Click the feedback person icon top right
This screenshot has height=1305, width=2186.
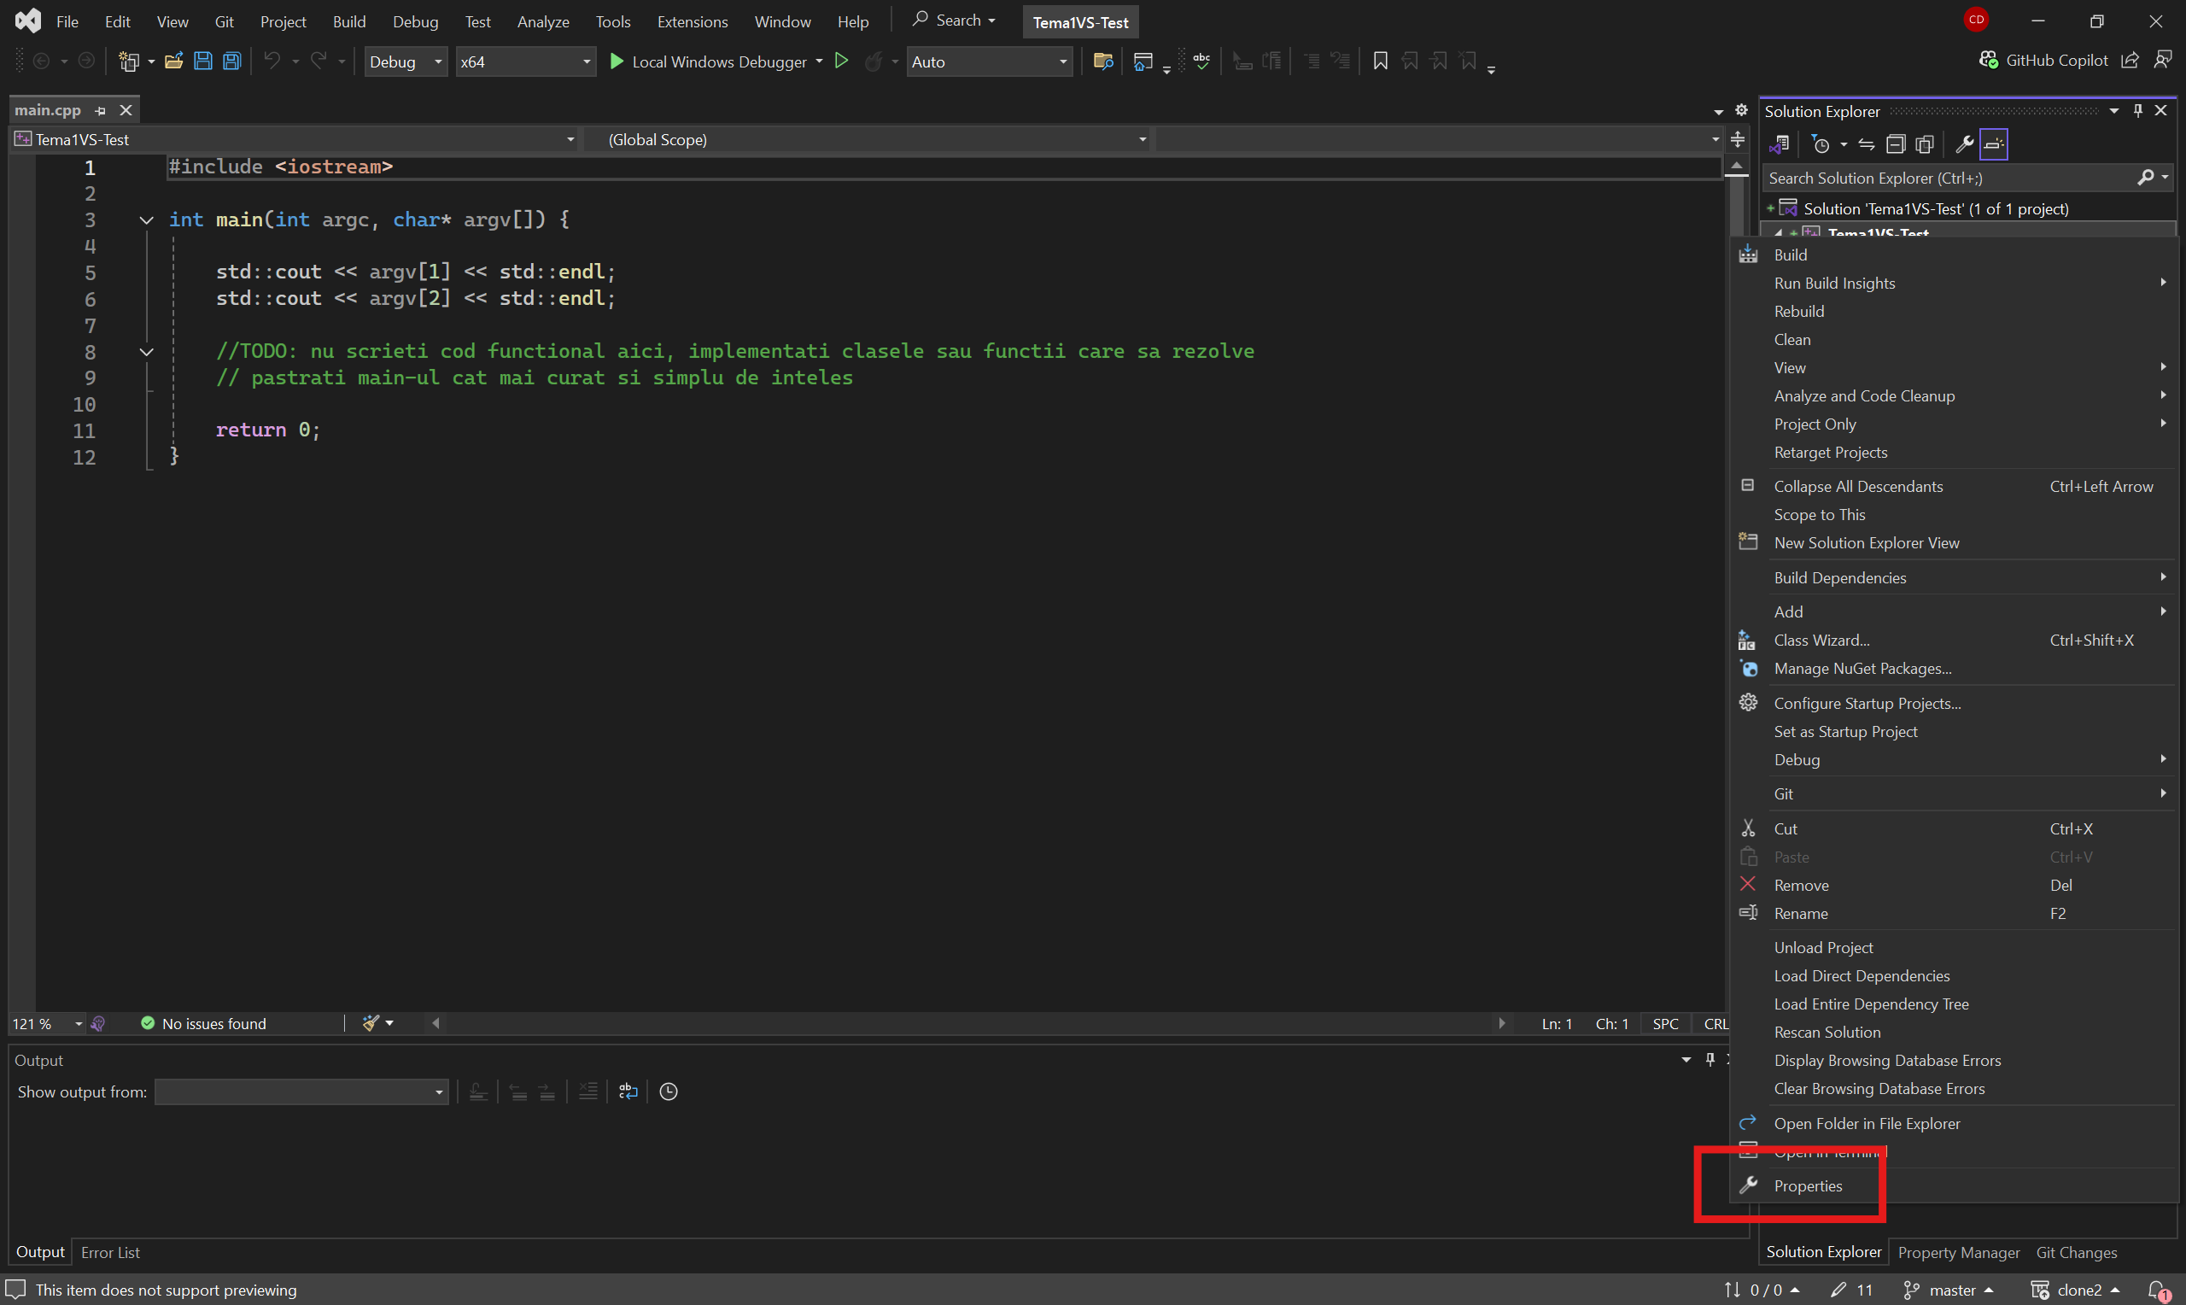pyautogui.click(x=2163, y=60)
